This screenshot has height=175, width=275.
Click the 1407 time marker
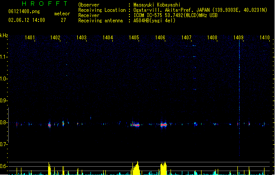click(x=186, y=38)
